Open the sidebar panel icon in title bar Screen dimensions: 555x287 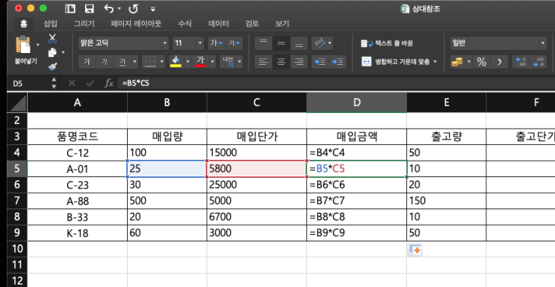tap(70, 9)
